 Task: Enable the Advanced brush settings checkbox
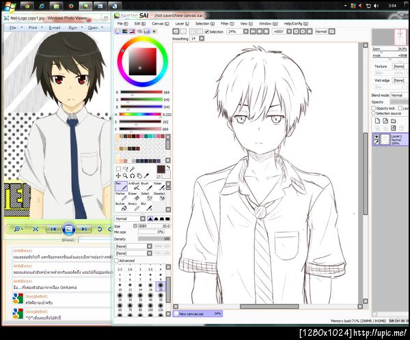117,261
